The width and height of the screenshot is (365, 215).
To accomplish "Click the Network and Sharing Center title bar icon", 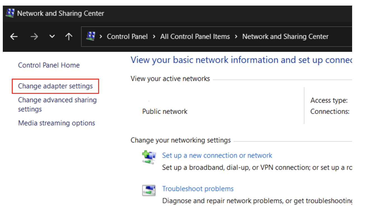I will coord(10,13).
